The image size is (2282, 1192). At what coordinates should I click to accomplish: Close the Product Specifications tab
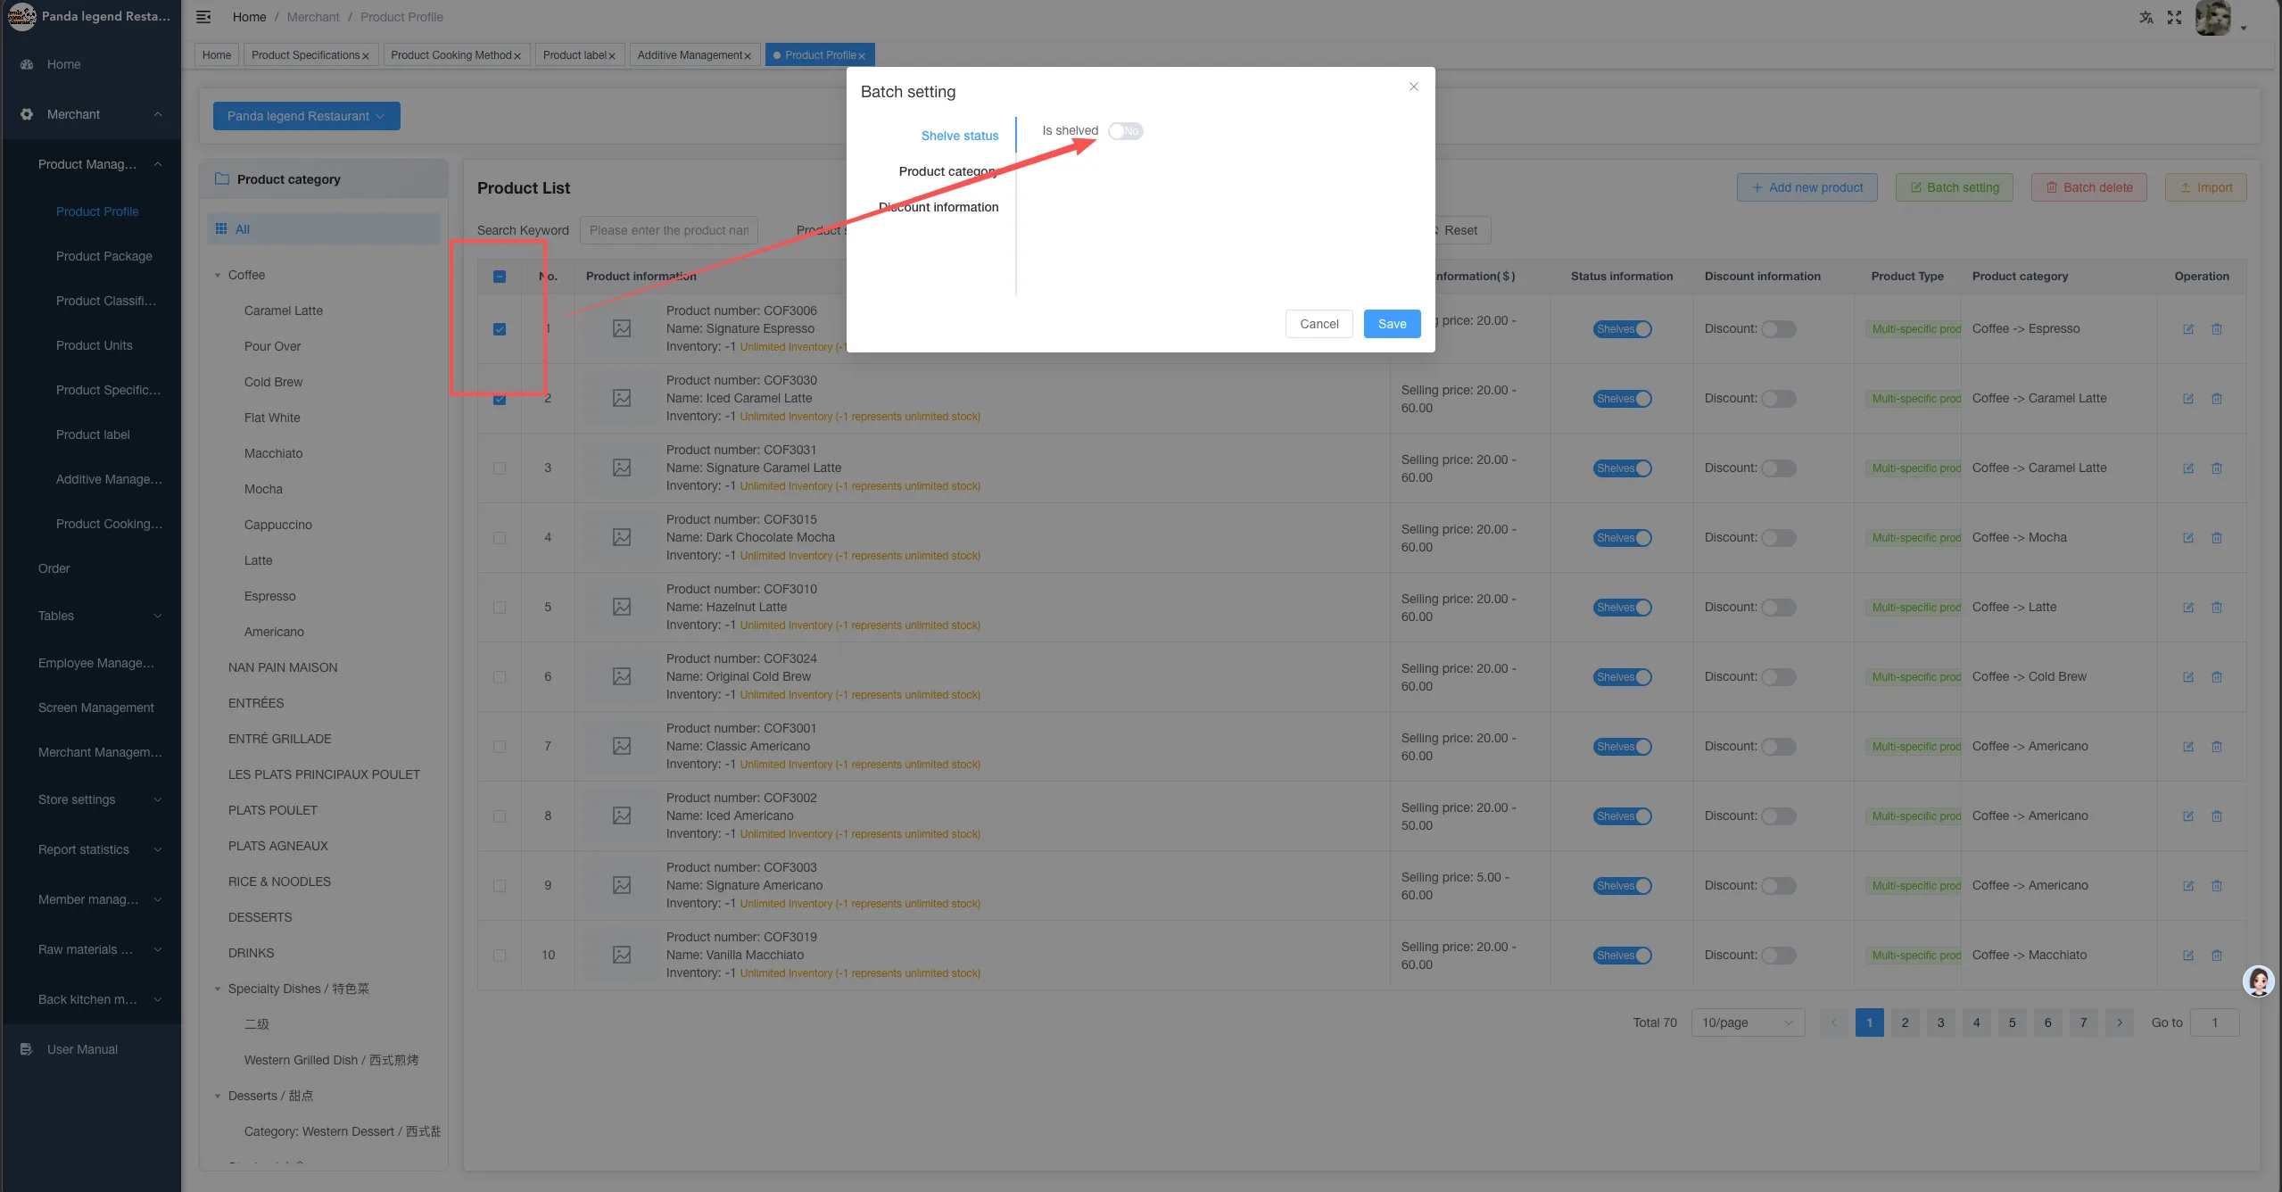(x=366, y=56)
